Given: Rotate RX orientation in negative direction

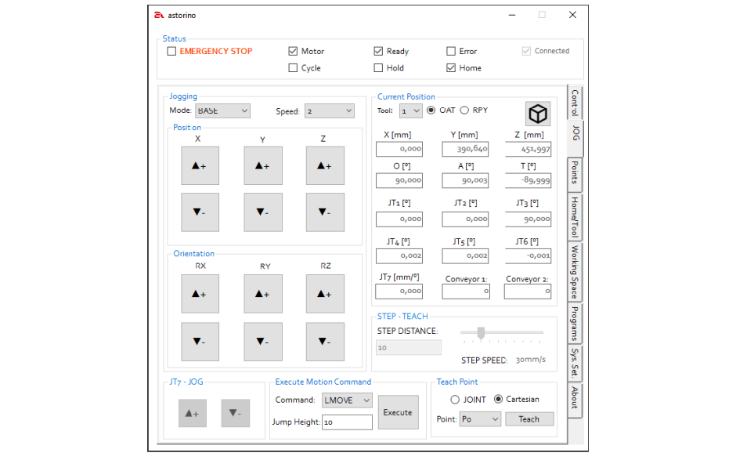Looking at the screenshot, I should 200,342.
